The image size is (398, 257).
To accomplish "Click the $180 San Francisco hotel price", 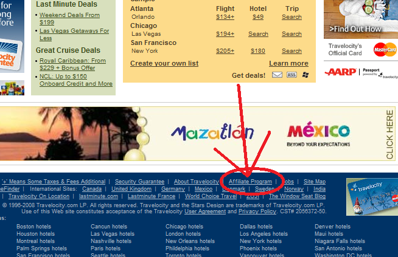I will point(258,51).
